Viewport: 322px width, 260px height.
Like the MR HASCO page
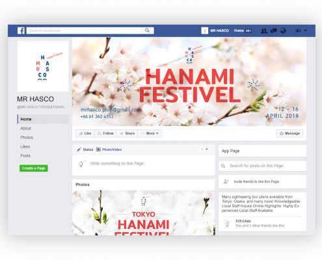click(85, 133)
